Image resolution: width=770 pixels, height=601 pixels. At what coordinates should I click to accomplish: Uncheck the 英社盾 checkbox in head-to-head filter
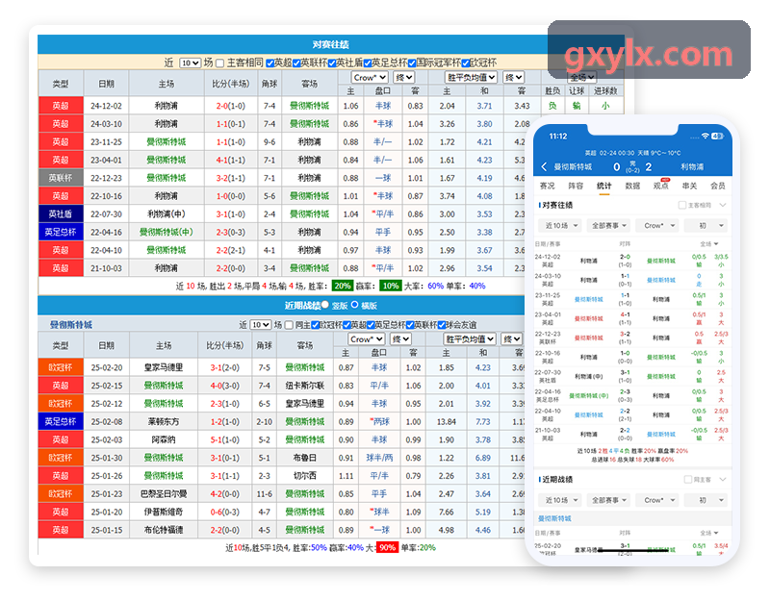332,63
